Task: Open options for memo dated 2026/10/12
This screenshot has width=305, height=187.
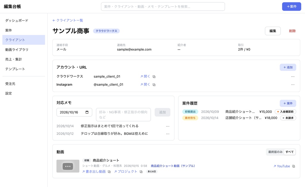Action: (168, 134)
